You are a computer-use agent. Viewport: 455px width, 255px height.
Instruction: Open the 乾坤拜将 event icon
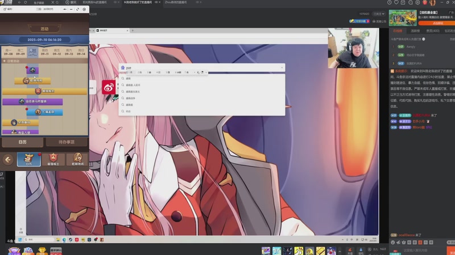(x=77, y=159)
